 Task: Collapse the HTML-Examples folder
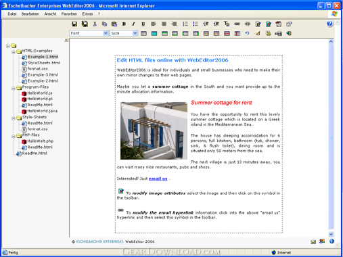click(x=14, y=52)
